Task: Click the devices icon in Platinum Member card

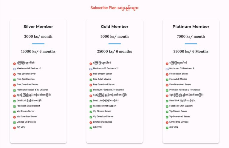Action: click(x=167, y=69)
